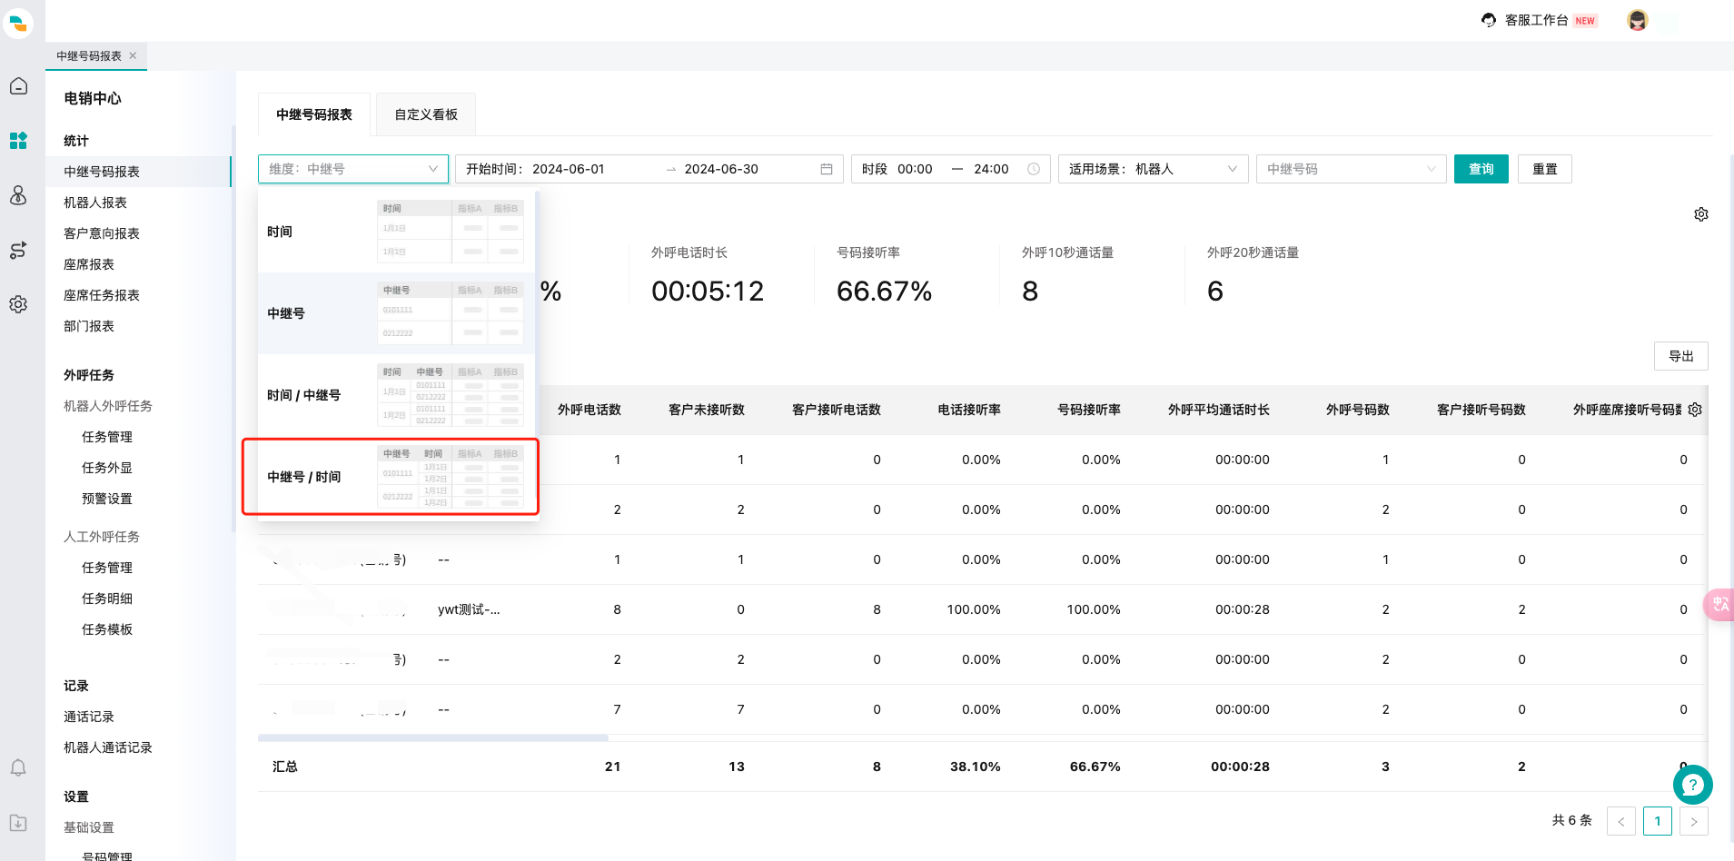Open the user avatar menu
This screenshot has width=1734, height=861.
1638,20
